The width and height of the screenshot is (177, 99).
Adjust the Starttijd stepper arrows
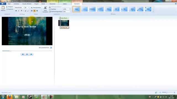(x=70, y=9)
